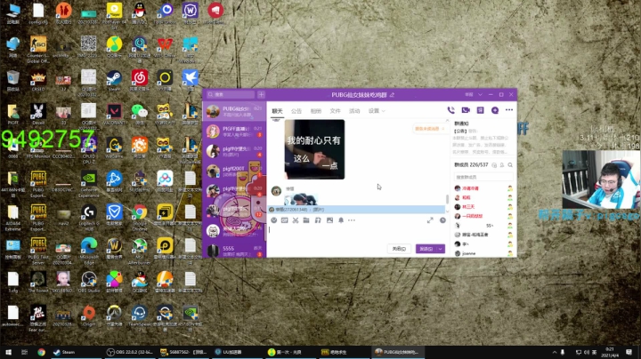The width and height of the screenshot is (641, 359).
Task: Switch to the 聊天 tab
Action: tap(277, 111)
